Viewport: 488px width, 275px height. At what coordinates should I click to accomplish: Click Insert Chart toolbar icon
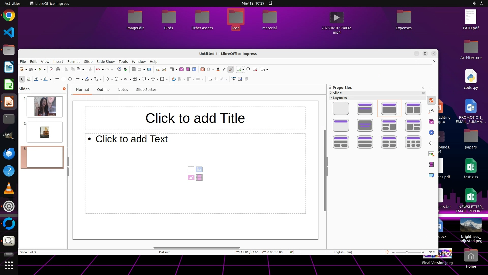(194, 69)
